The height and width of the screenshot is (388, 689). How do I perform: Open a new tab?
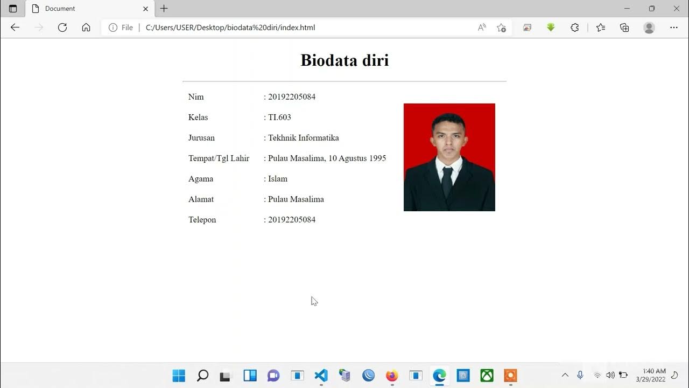pyautogui.click(x=164, y=9)
